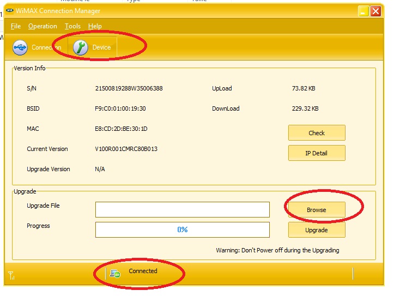Click the Version Info group heading
Viewport: 394px width, 296px height.
click(x=29, y=68)
